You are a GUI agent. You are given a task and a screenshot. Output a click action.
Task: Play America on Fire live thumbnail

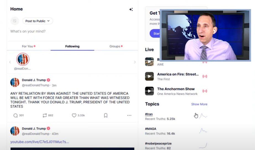click(x=149, y=76)
